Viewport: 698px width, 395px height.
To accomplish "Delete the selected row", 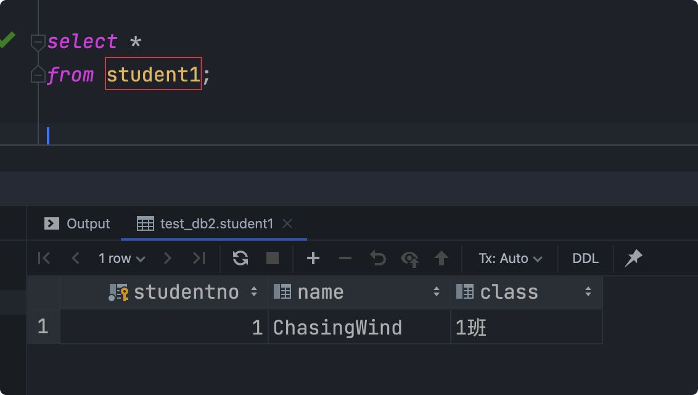I will click(345, 258).
